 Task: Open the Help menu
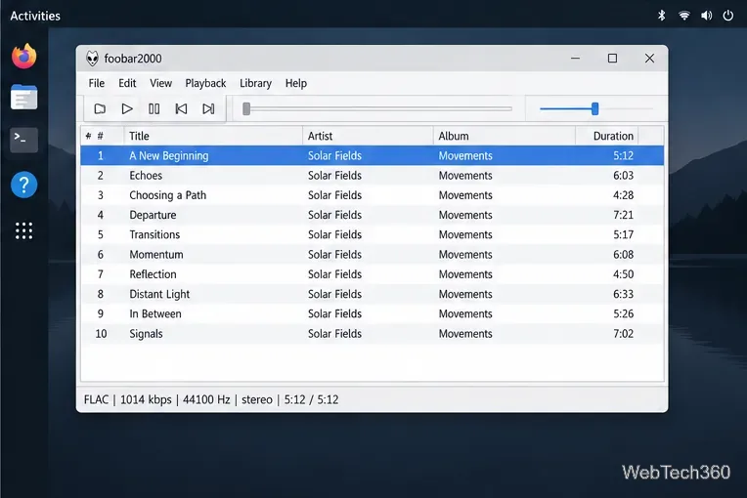click(296, 83)
